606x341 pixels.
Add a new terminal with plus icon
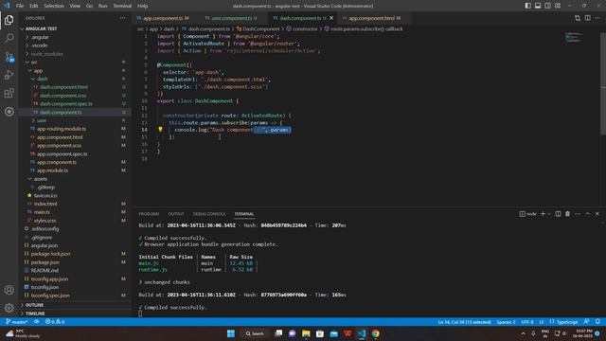tap(543, 214)
